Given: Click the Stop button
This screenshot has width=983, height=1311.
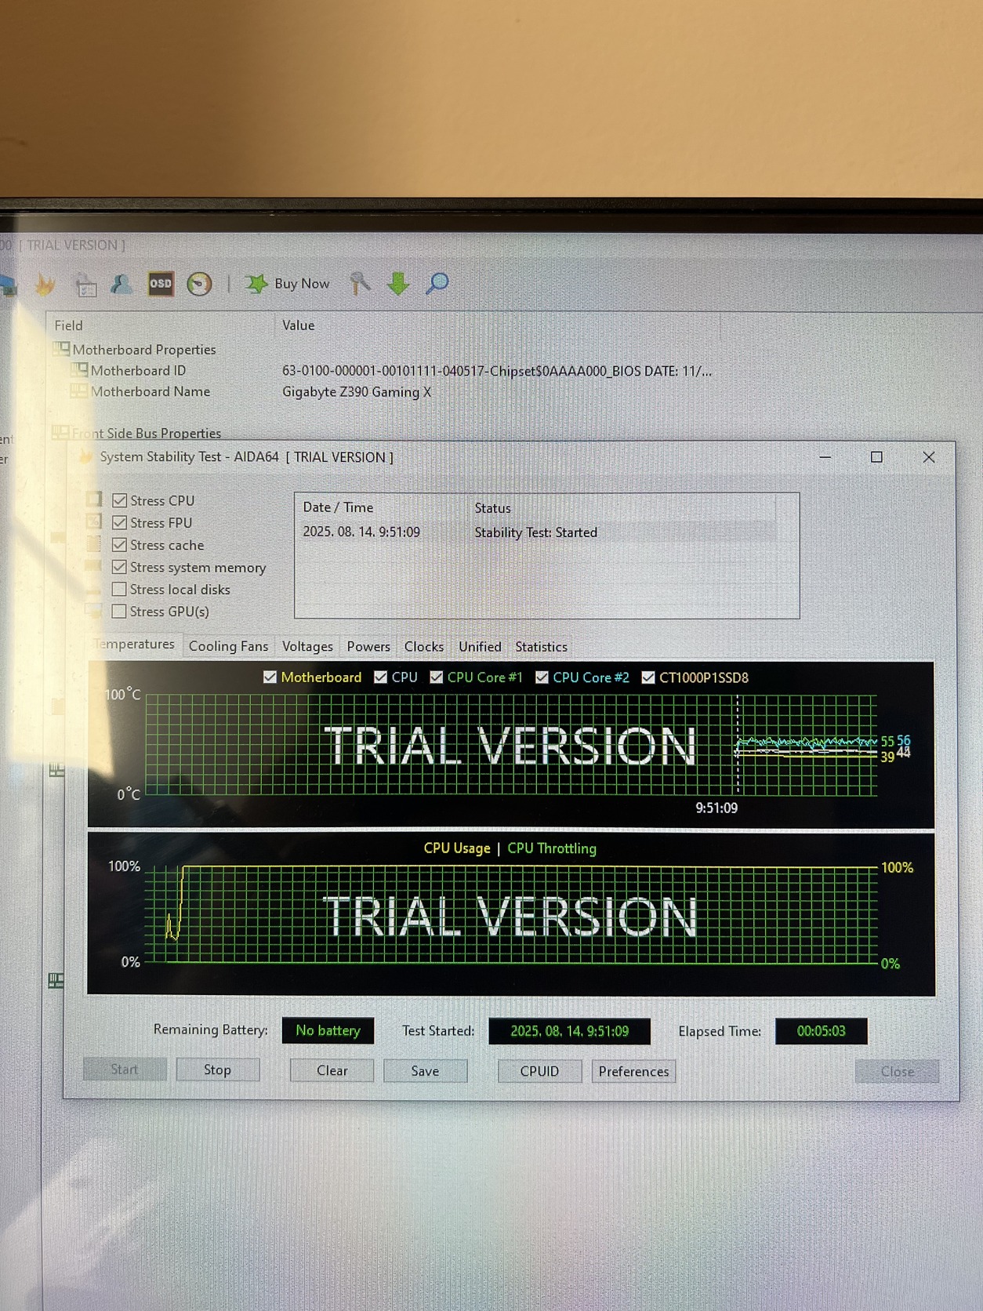Looking at the screenshot, I should click(x=218, y=1069).
